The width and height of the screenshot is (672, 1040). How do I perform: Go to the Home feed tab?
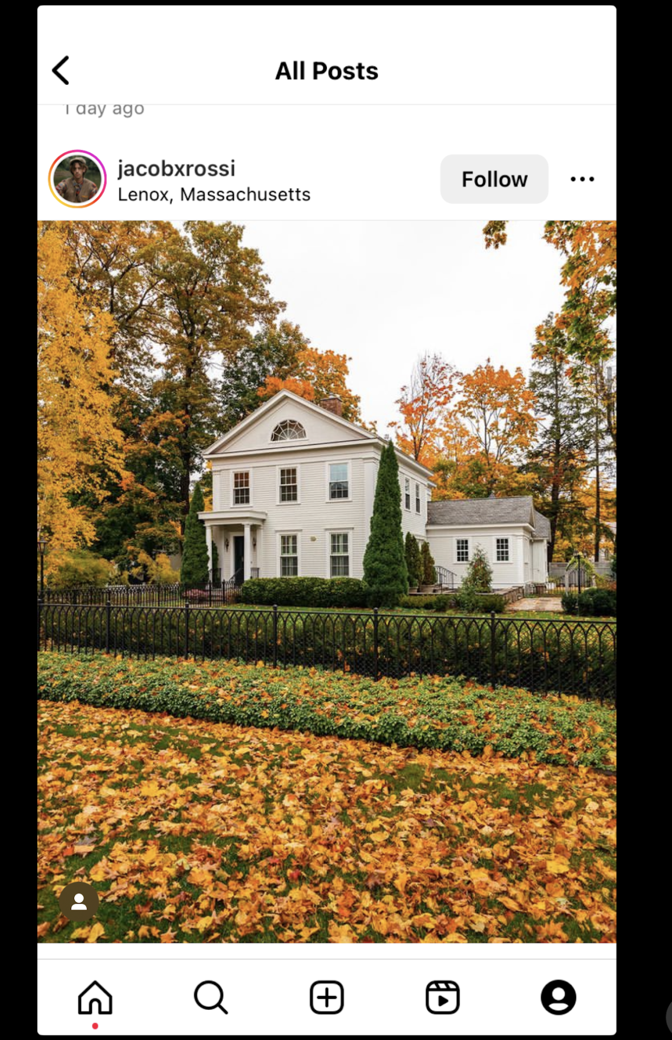pyautogui.click(x=95, y=997)
